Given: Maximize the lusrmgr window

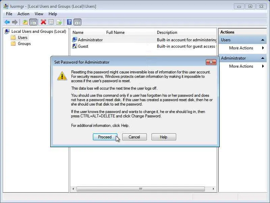Looking at the screenshot, I should point(250,6).
